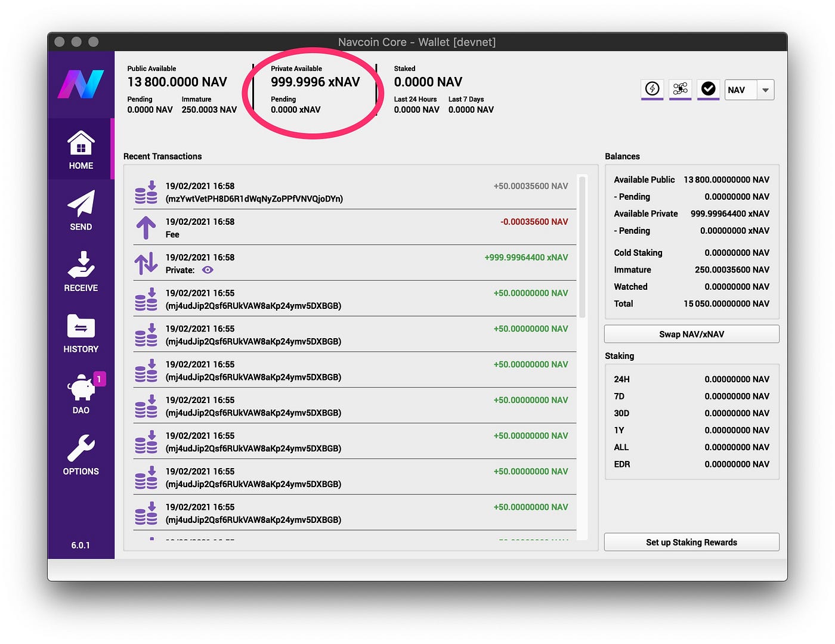835x644 pixels.
Task: Click the 1Y staking row
Action: coord(692,430)
